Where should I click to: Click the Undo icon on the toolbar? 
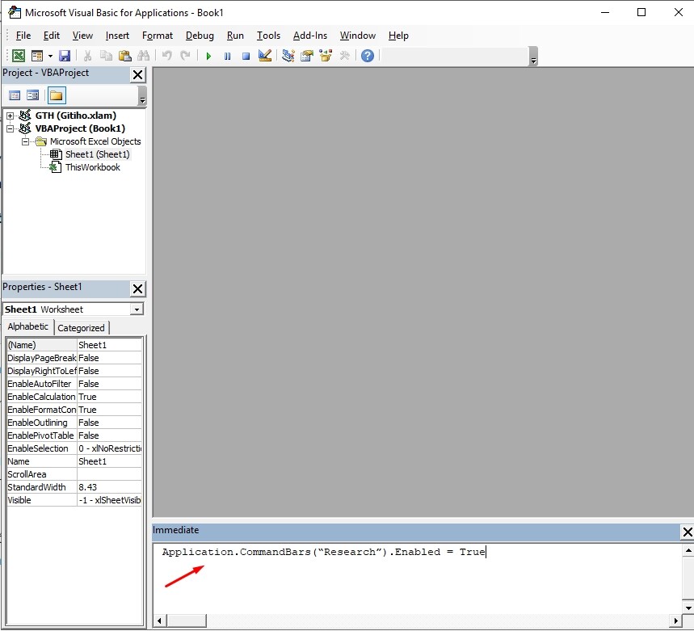click(x=166, y=55)
